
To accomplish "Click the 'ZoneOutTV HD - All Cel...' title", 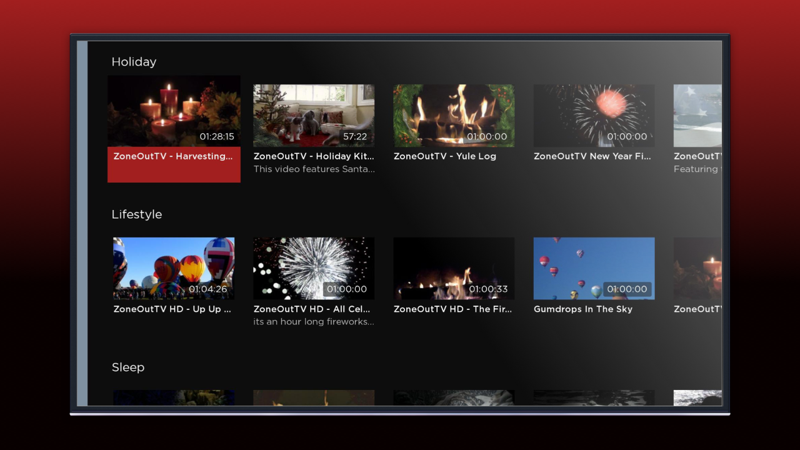I will (x=312, y=309).
